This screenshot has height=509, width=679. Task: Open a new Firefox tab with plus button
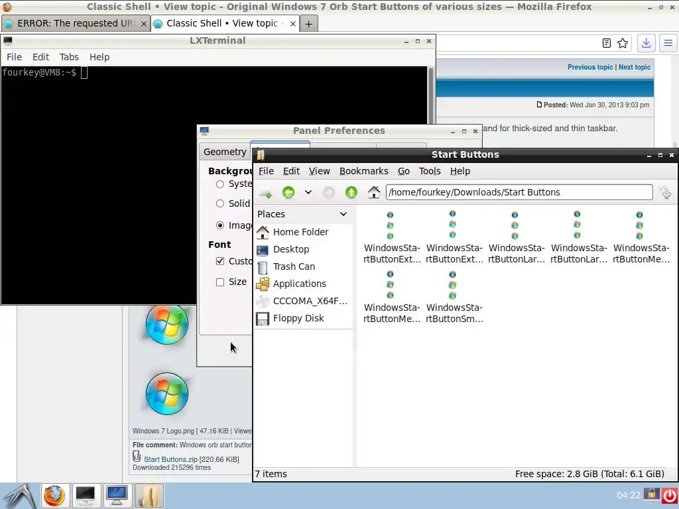click(x=308, y=24)
